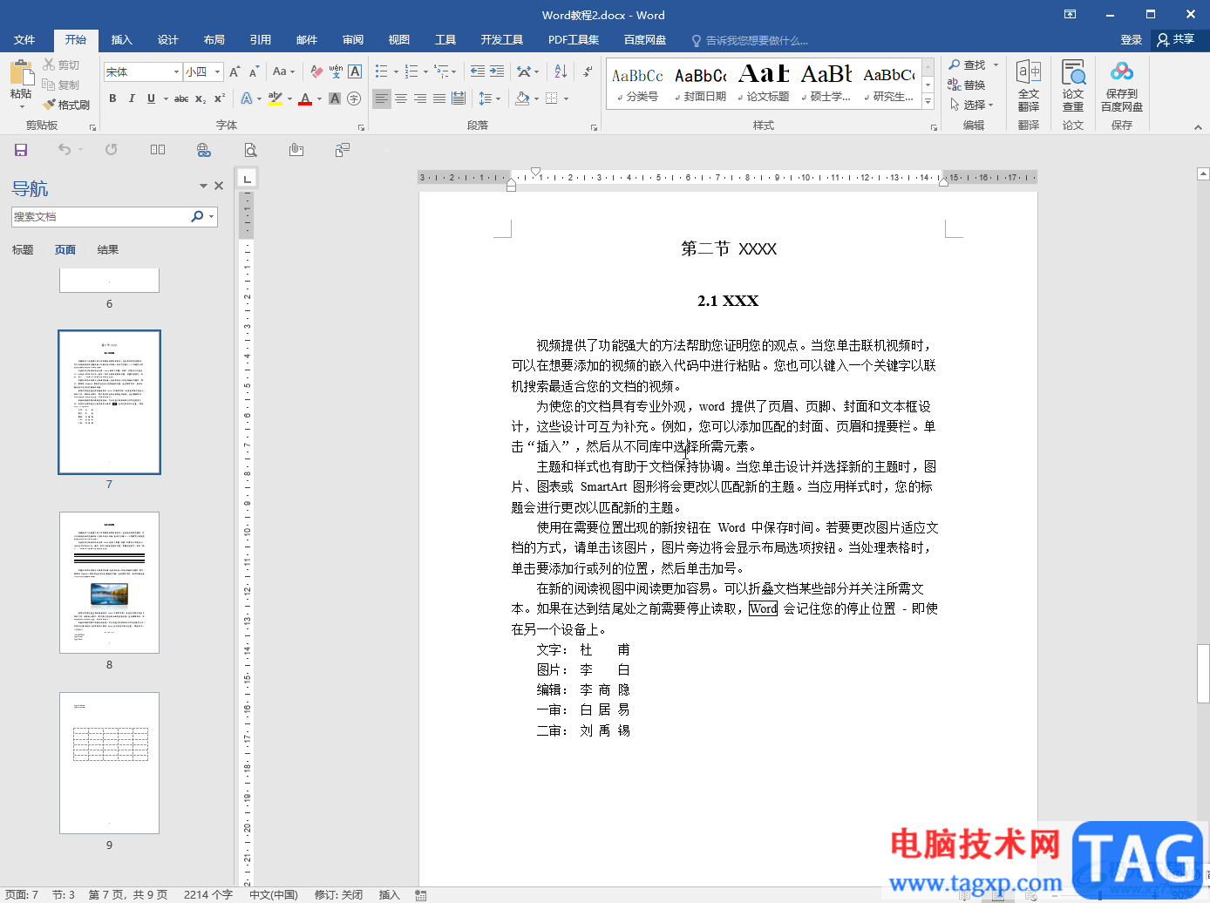Switch to the 插入 ribbon tab
Screen dimensions: 1210x903
pos(122,40)
